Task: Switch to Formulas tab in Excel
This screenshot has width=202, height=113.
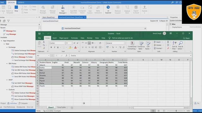Action: [x=74, y=38]
